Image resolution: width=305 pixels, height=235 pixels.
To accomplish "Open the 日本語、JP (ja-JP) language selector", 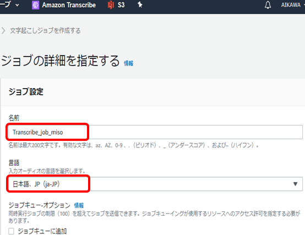I will pyautogui.click(x=155, y=184).
